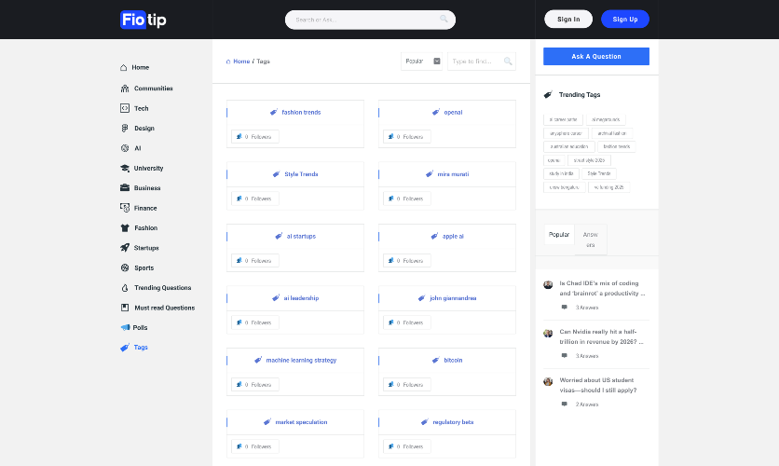Follow the fashion trends tag

[x=254, y=137]
